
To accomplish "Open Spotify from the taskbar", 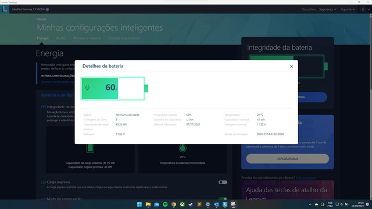I will click(x=165, y=204).
